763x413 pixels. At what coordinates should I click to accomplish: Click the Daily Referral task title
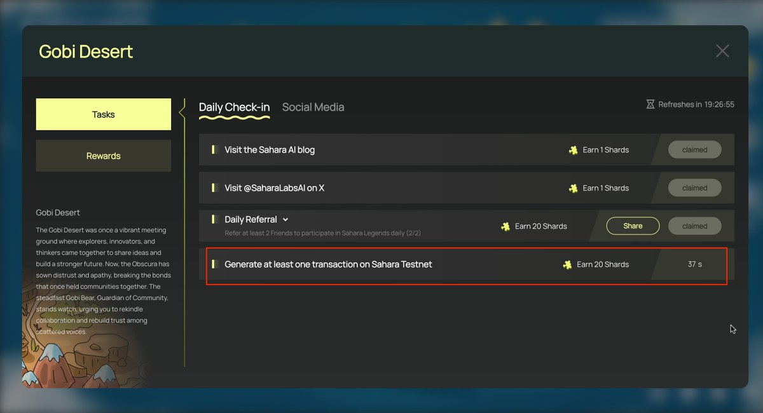pyautogui.click(x=251, y=219)
